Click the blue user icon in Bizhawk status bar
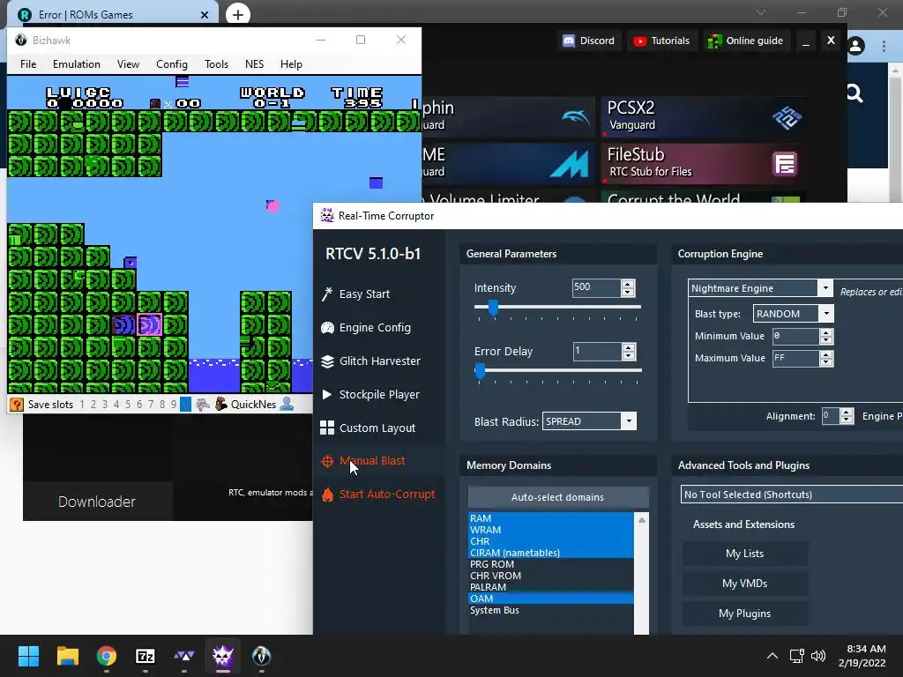 pyautogui.click(x=287, y=404)
